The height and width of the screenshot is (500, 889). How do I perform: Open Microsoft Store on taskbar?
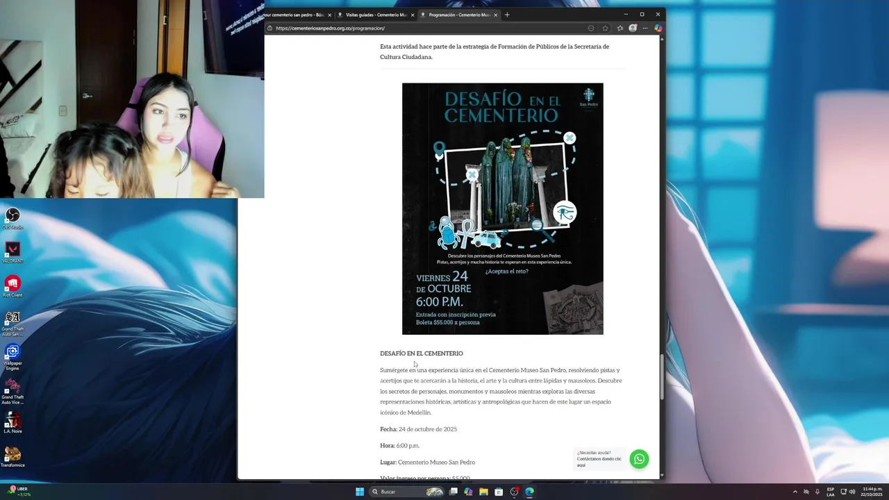click(x=499, y=492)
